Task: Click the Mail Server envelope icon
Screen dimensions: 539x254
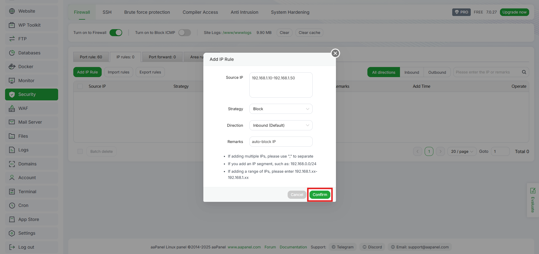Action: click(x=12, y=122)
